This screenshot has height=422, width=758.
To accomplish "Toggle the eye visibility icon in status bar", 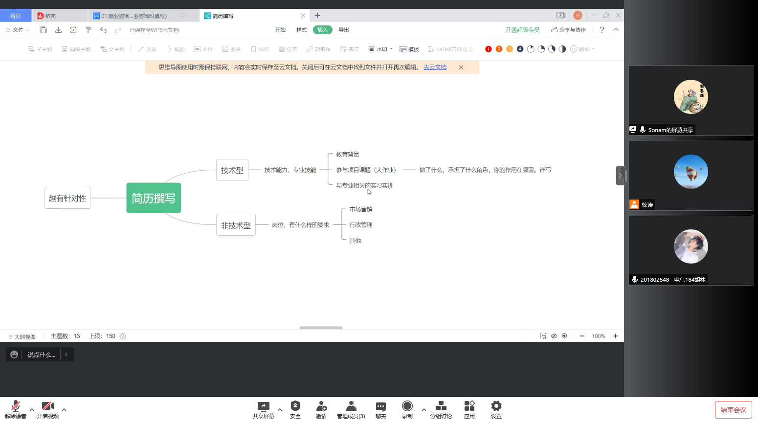I will (x=554, y=336).
